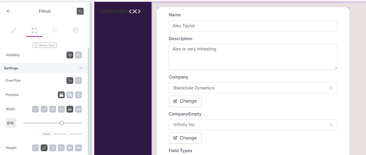Select the Maximum width mode
Image resolution: width=366 pixels, height=155 pixels.
(x=60, y=134)
